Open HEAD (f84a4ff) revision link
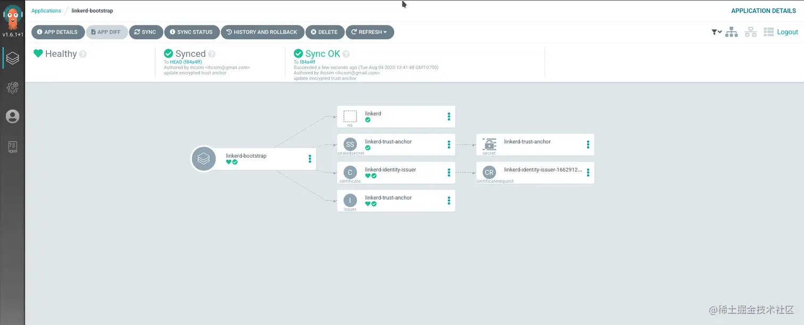This screenshot has height=325, width=804. tap(186, 62)
